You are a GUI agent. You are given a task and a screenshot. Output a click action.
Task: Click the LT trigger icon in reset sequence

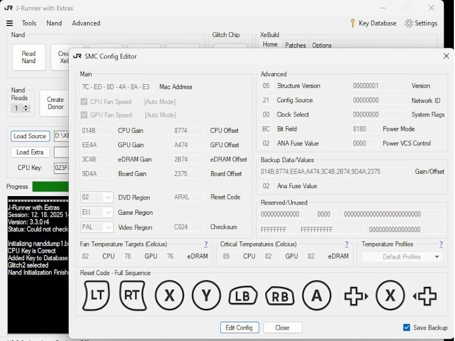pyautogui.click(x=96, y=296)
